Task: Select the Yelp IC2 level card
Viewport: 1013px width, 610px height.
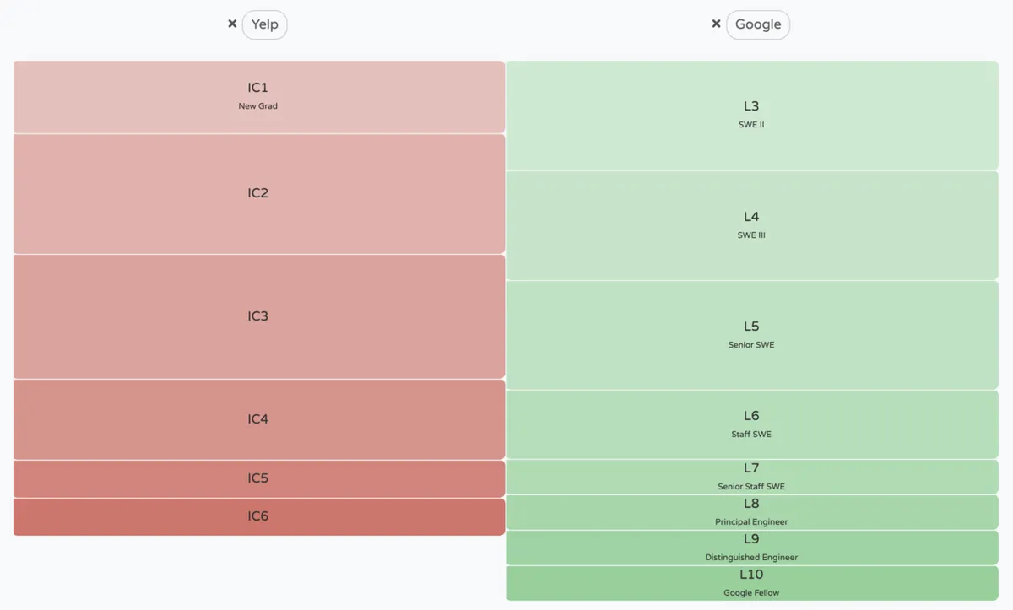Action: click(x=258, y=193)
